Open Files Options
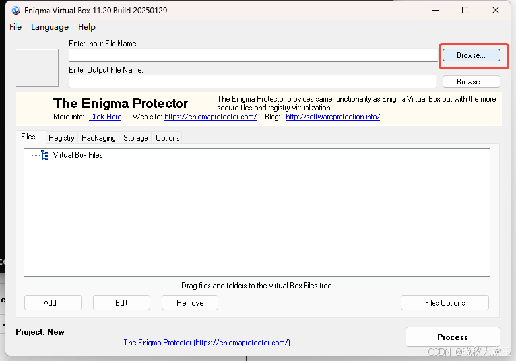This screenshot has width=516, height=361. point(445,303)
